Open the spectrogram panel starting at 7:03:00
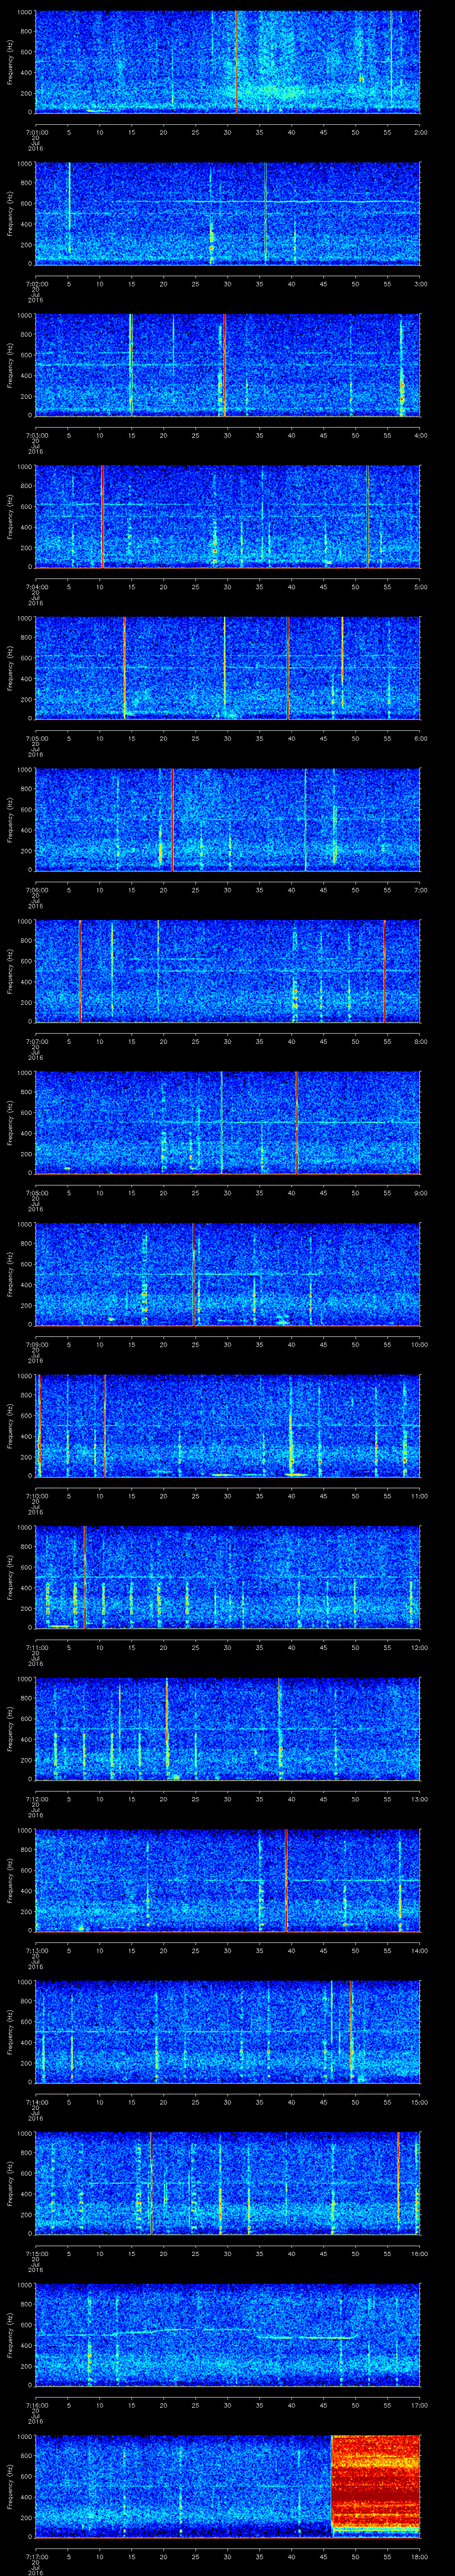The width and height of the screenshot is (455, 2576). click(x=228, y=364)
